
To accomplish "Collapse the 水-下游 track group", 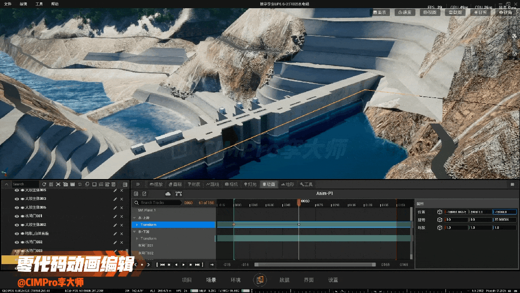I will [x=134, y=232].
